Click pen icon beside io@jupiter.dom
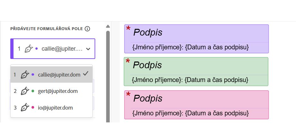 tap(25, 108)
